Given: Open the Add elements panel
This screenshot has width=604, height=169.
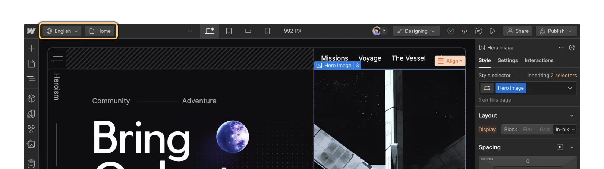Looking at the screenshot, I should (x=31, y=48).
